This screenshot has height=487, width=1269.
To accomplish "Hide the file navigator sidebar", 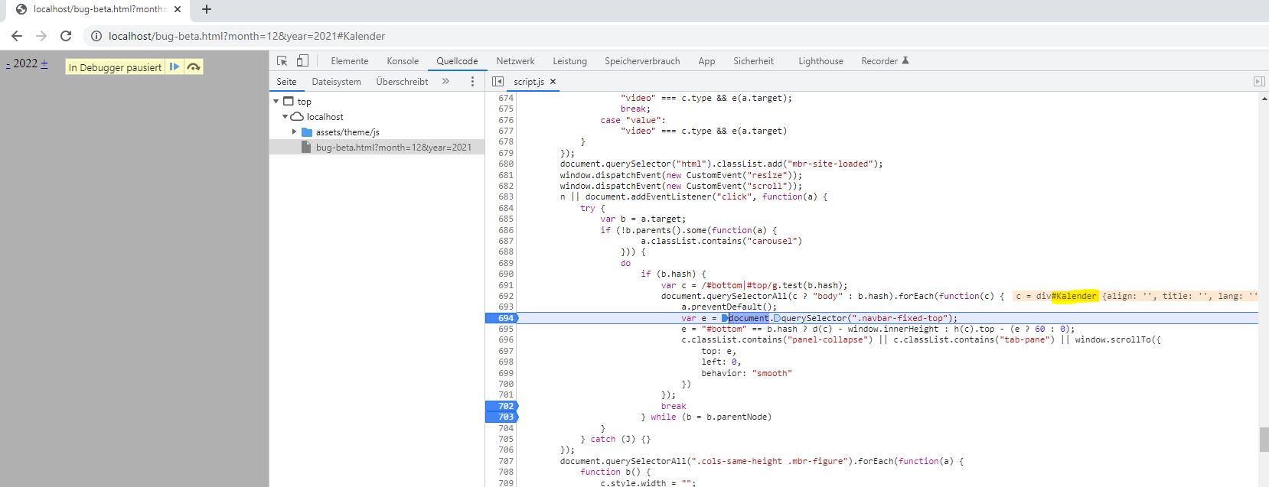I will 497,82.
